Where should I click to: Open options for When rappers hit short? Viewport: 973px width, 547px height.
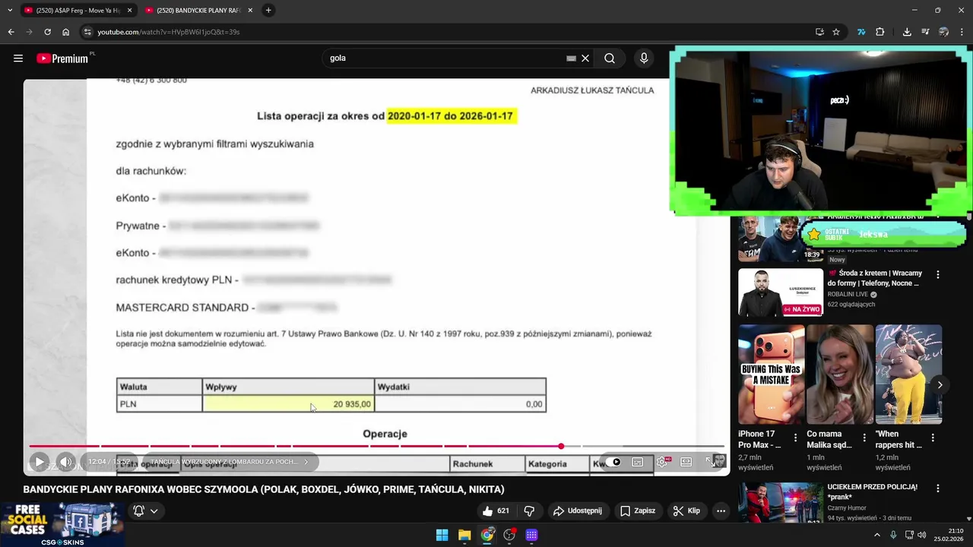click(932, 438)
